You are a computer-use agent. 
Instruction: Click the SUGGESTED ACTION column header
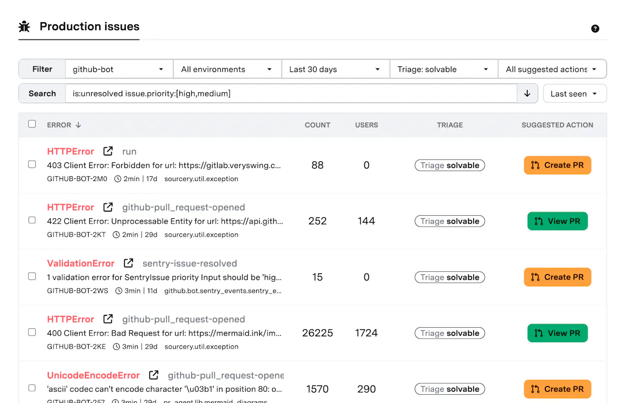point(557,125)
